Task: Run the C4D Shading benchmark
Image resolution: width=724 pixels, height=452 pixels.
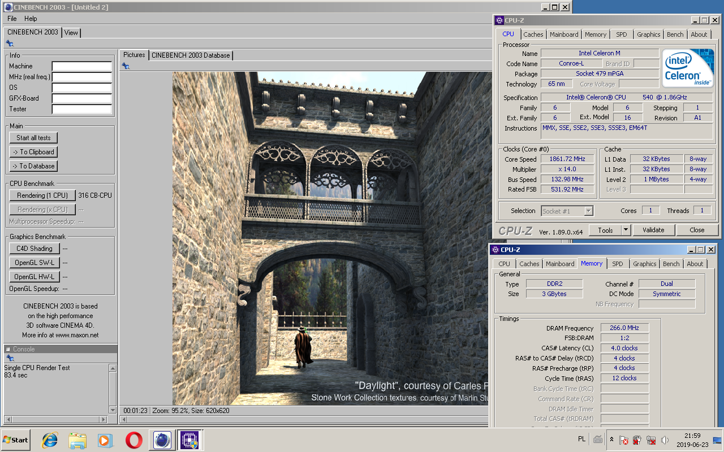Action: tap(34, 249)
